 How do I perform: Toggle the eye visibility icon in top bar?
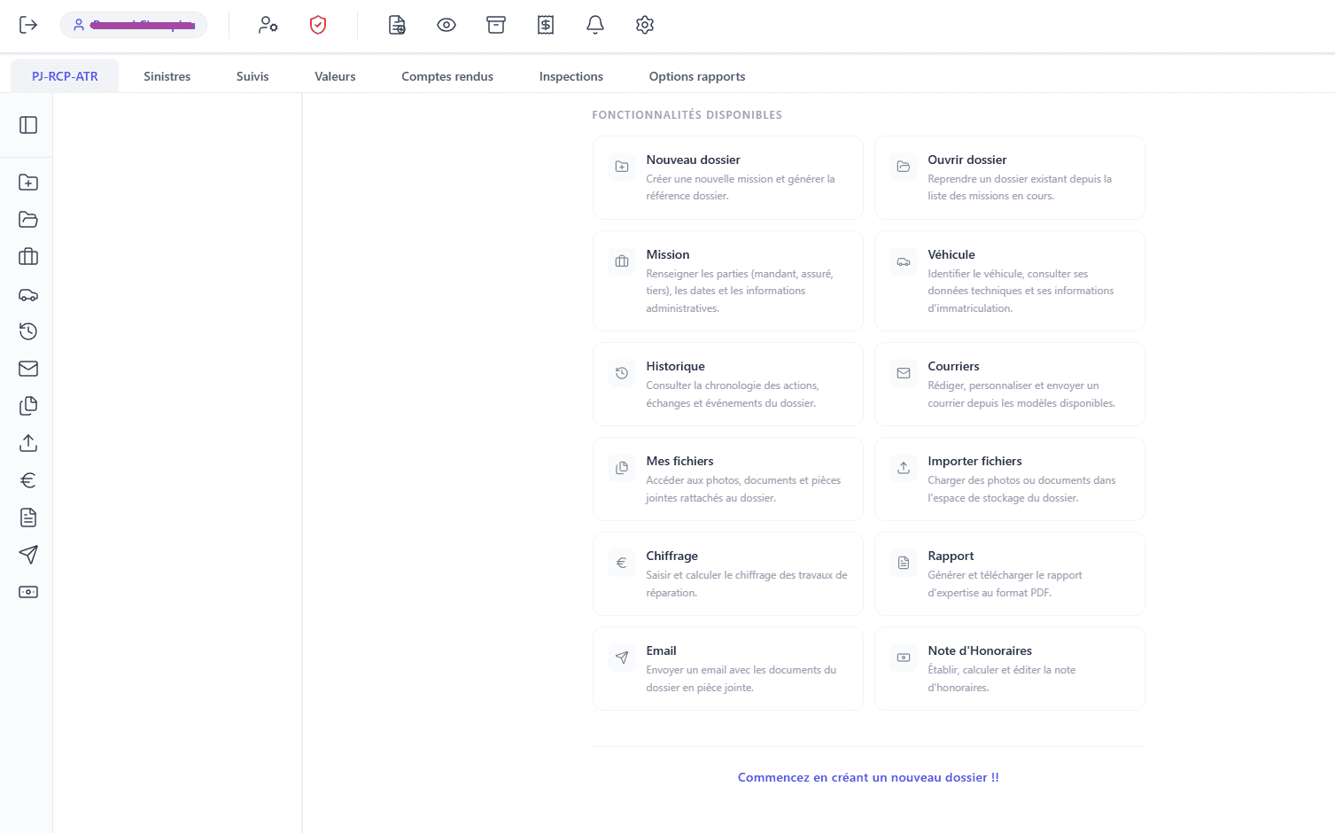coord(446,25)
